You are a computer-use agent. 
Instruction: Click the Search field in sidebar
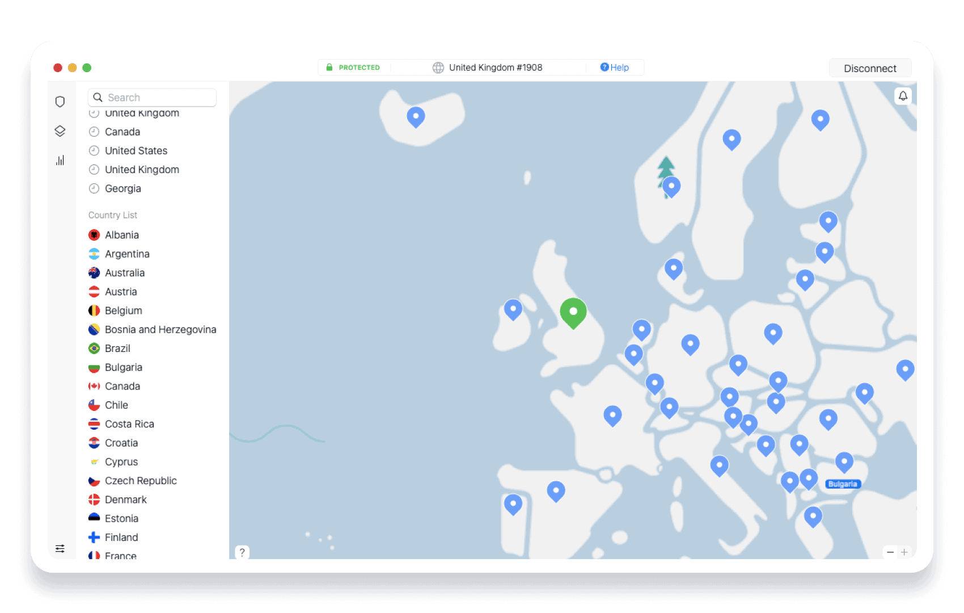click(153, 98)
